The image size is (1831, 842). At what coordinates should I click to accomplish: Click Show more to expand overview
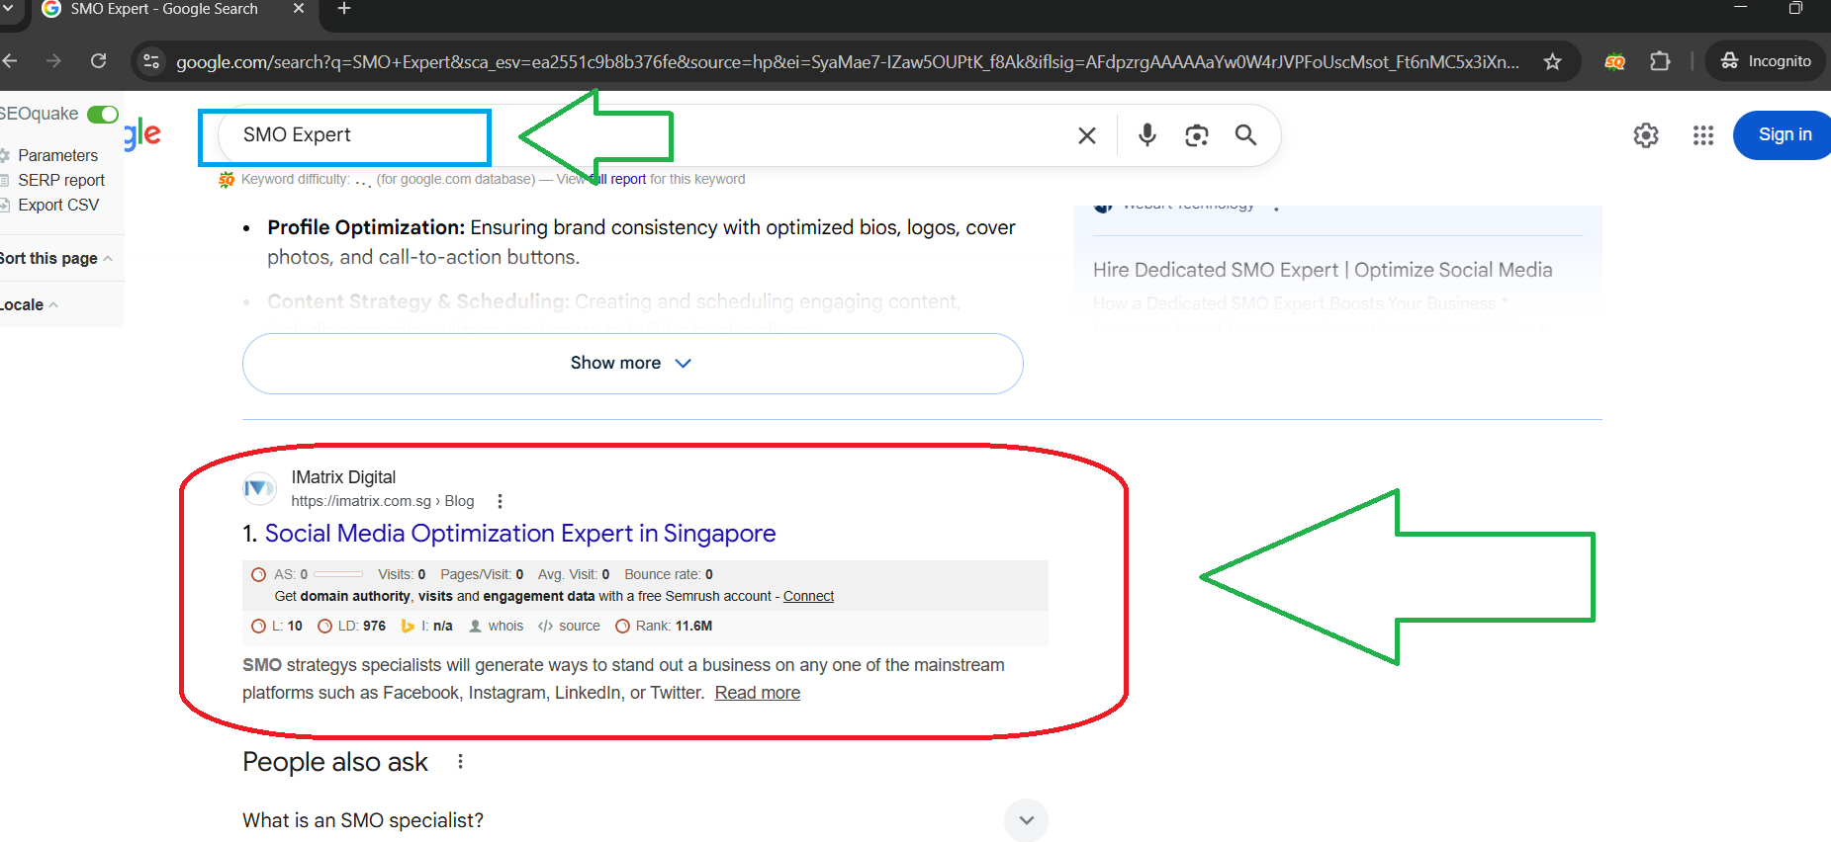632,364
